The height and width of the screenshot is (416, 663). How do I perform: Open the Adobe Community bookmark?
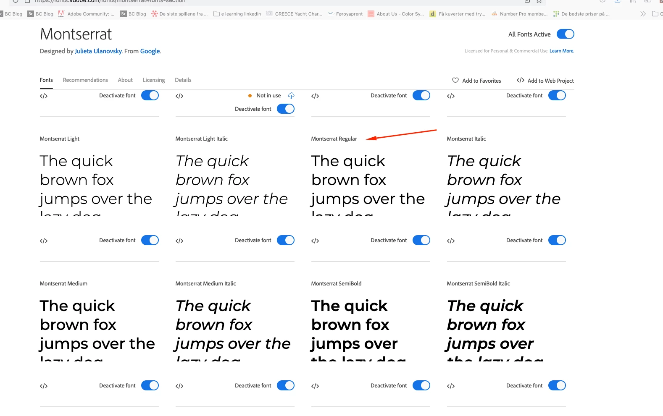tap(86, 14)
